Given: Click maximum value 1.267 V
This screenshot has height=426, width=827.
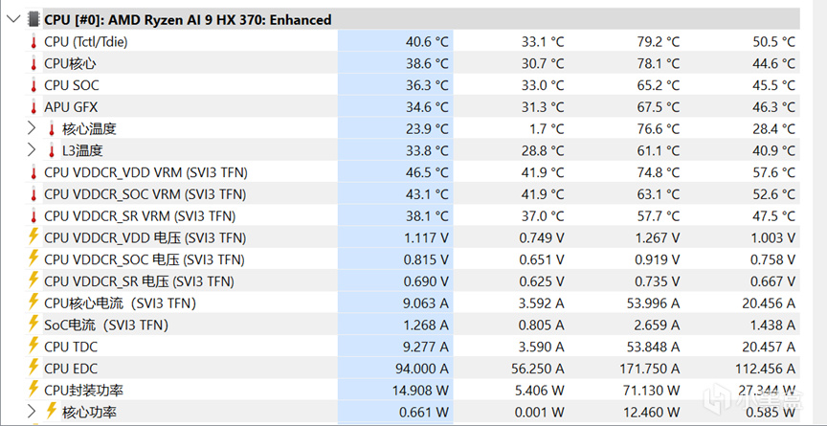Looking at the screenshot, I should tap(659, 237).
